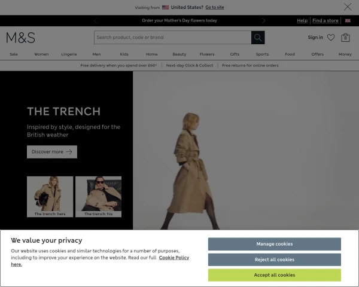Click Order your Mother's Day flowers today

[x=180, y=20]
